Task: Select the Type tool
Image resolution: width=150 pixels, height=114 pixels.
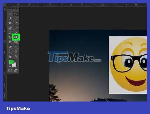Action: coord(16,47)
